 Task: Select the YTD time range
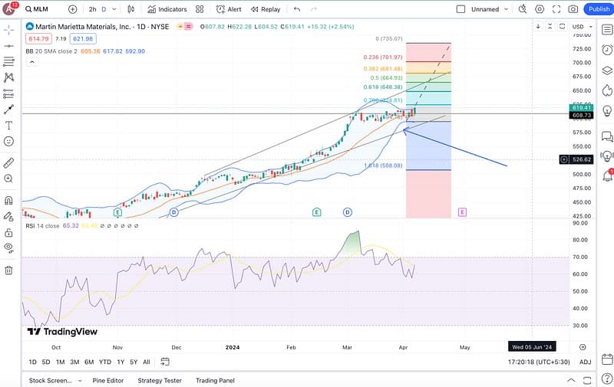click(106, 362)
